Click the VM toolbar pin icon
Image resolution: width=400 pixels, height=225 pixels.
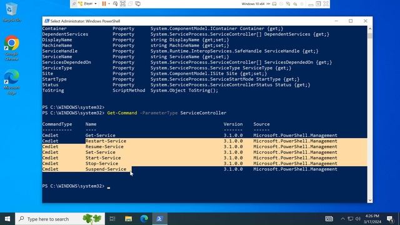coord(74,4)
